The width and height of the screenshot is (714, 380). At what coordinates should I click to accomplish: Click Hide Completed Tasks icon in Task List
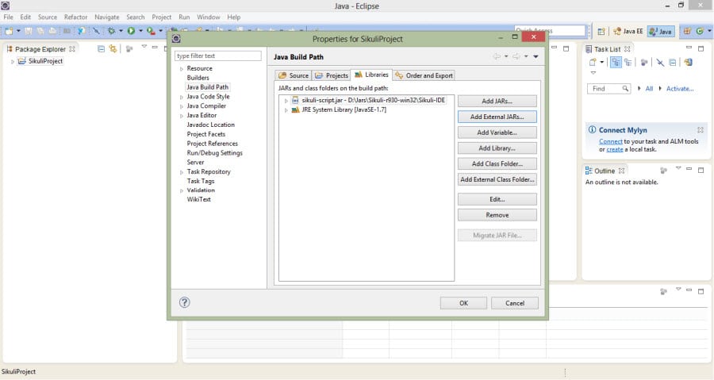(x=660, y=63)
